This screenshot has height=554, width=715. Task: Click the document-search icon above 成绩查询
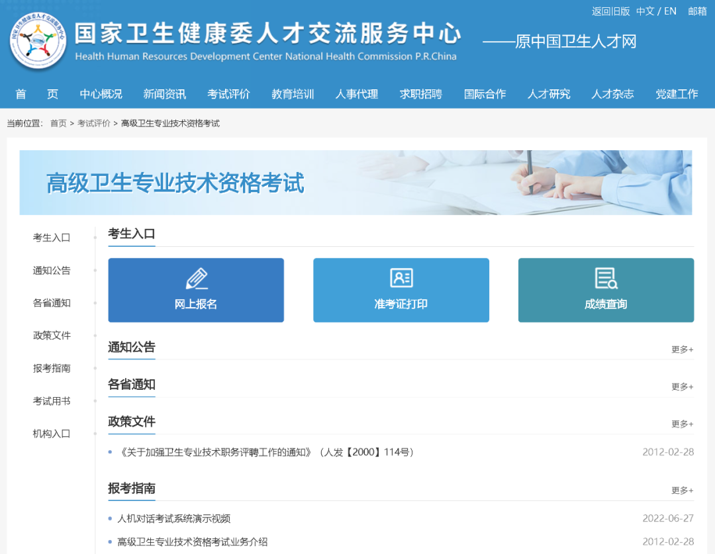tap(606, 278)
